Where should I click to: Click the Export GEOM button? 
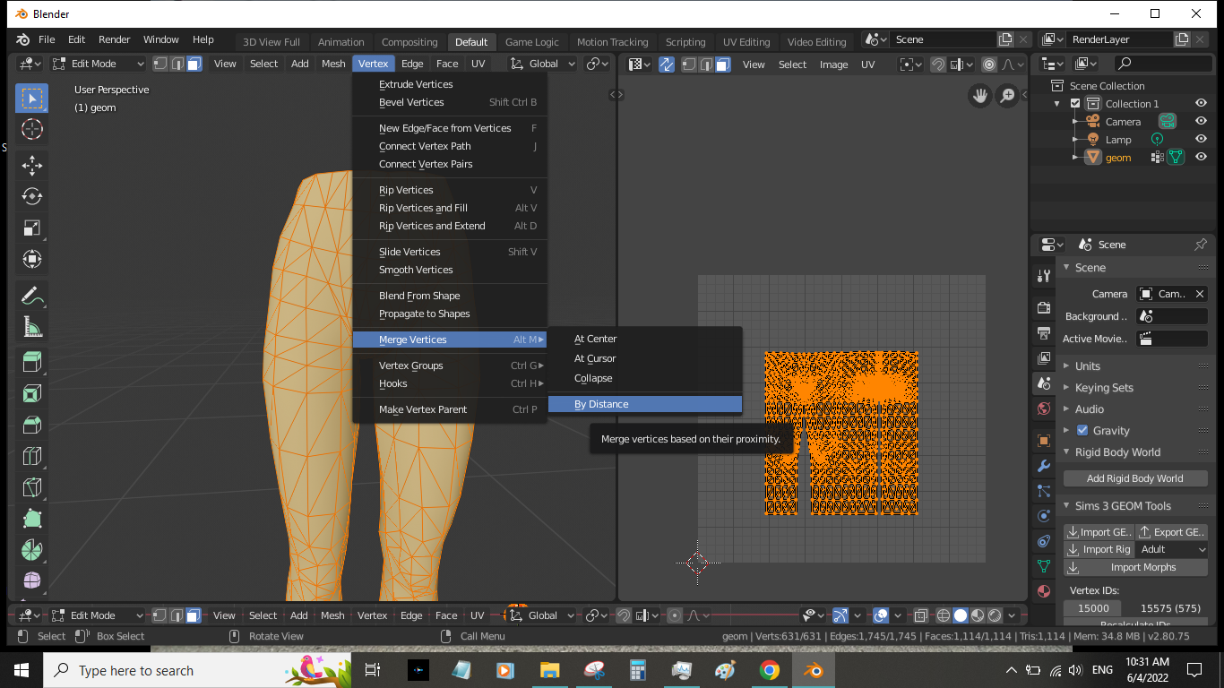pyautogui.click(x=1172, y=532)
